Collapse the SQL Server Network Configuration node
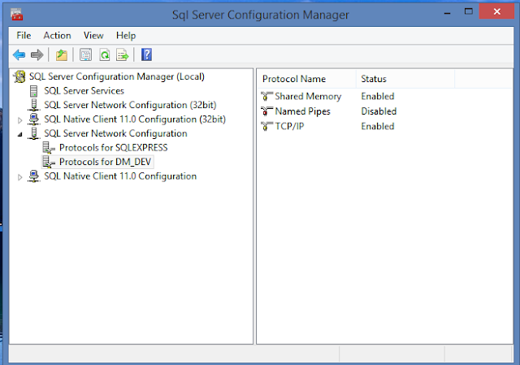 [21, 133]
